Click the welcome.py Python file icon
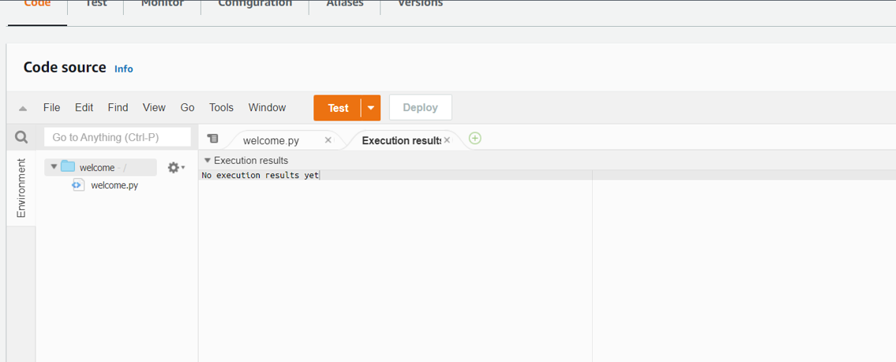Image resolution: width=896 pixels, height=362 pixels. coord(78,185)
